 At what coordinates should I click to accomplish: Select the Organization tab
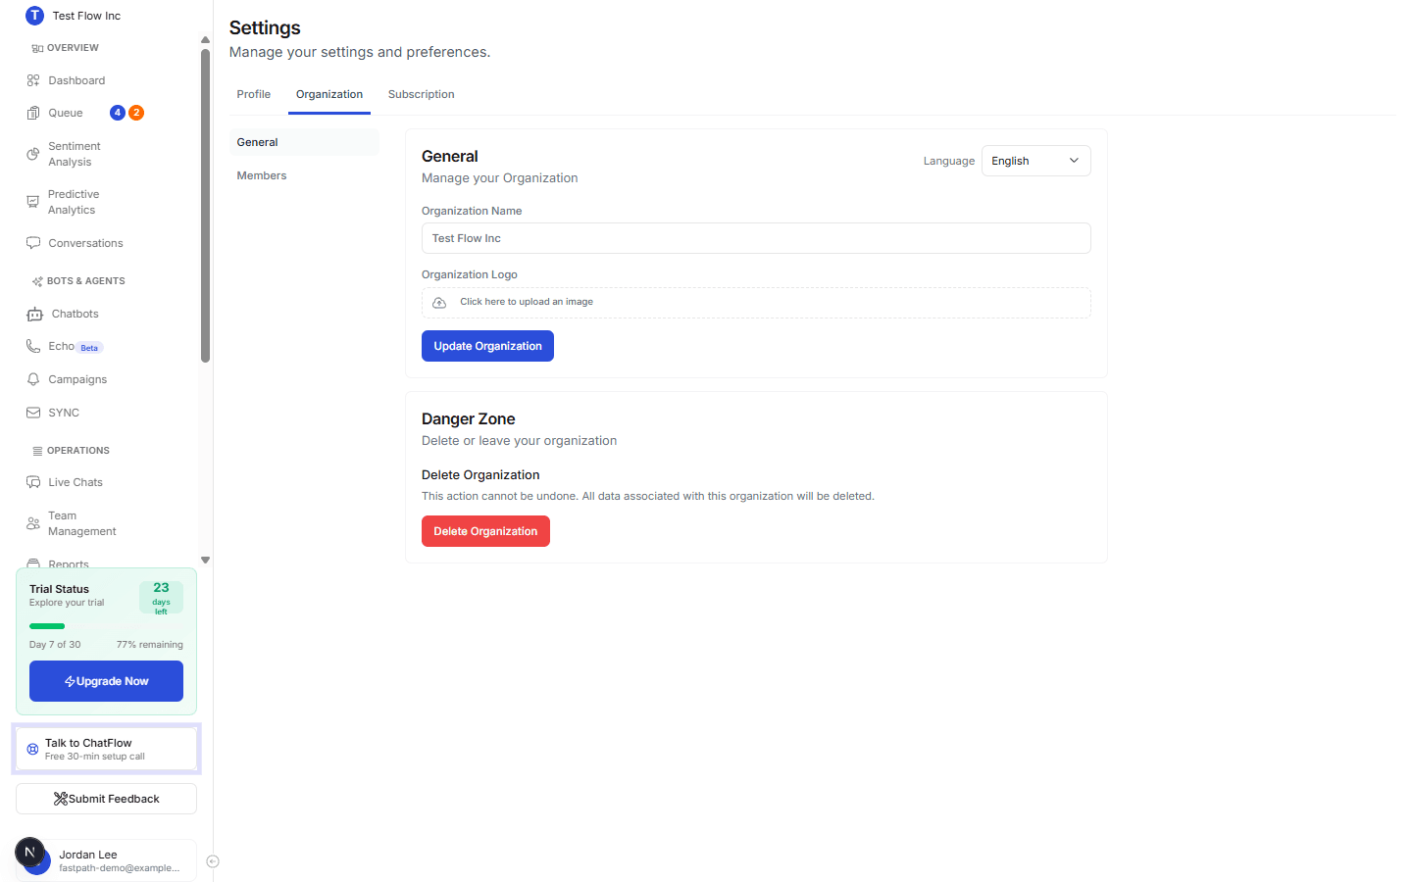coord(329,94)
